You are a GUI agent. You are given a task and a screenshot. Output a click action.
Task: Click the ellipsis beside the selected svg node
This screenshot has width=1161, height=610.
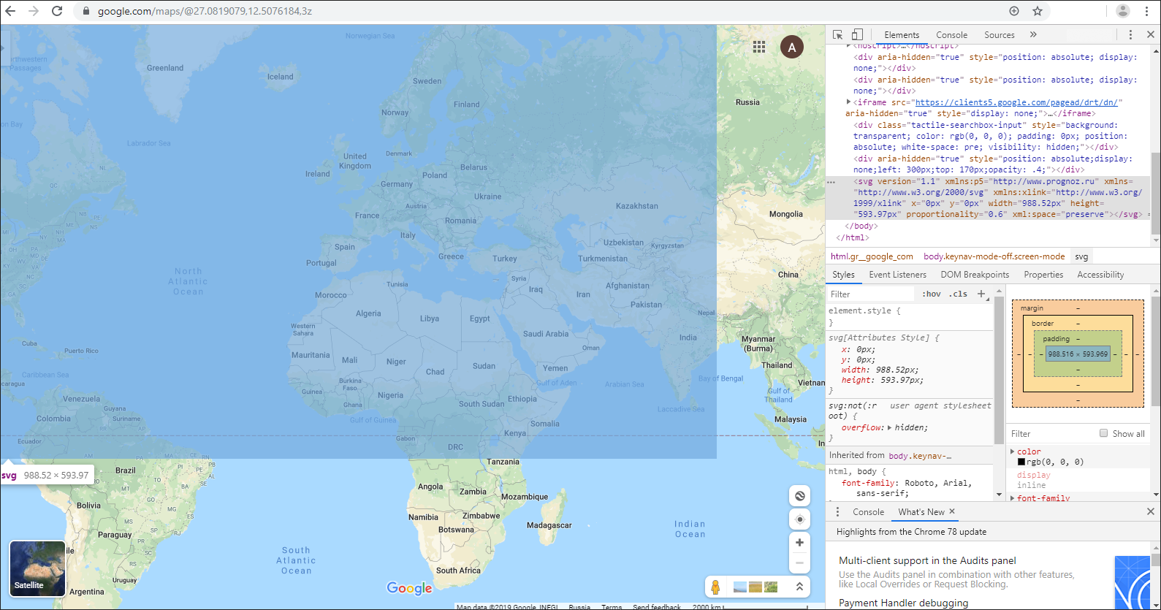[x=831, y=182]
